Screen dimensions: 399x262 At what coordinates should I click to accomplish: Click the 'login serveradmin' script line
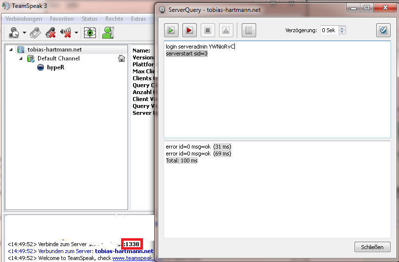[x=200, y=47]
